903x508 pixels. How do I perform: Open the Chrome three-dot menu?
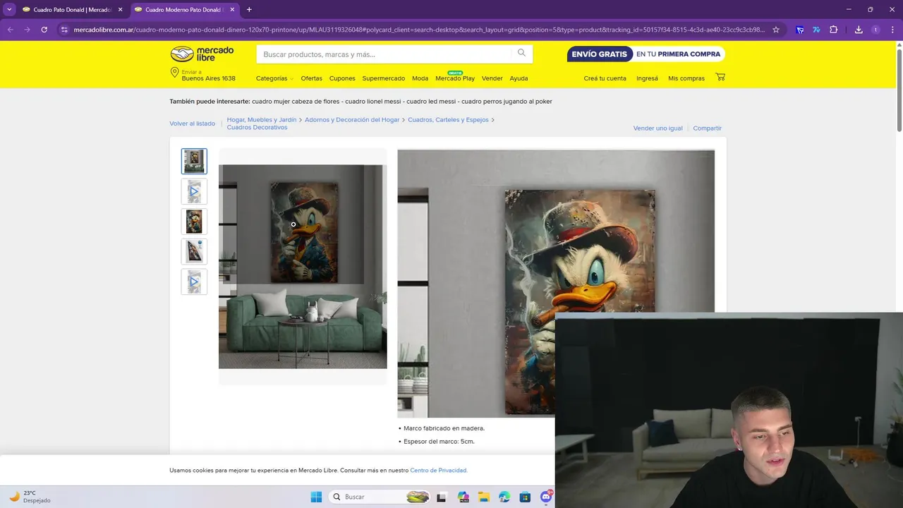pyautogui.click(x=892, y=30)
